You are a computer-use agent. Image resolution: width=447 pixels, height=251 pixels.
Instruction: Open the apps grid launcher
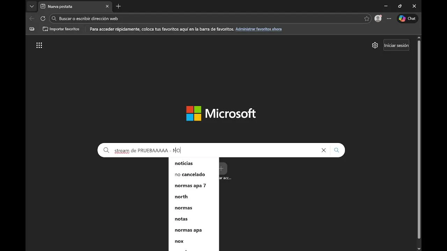click(x=39, y=45)
